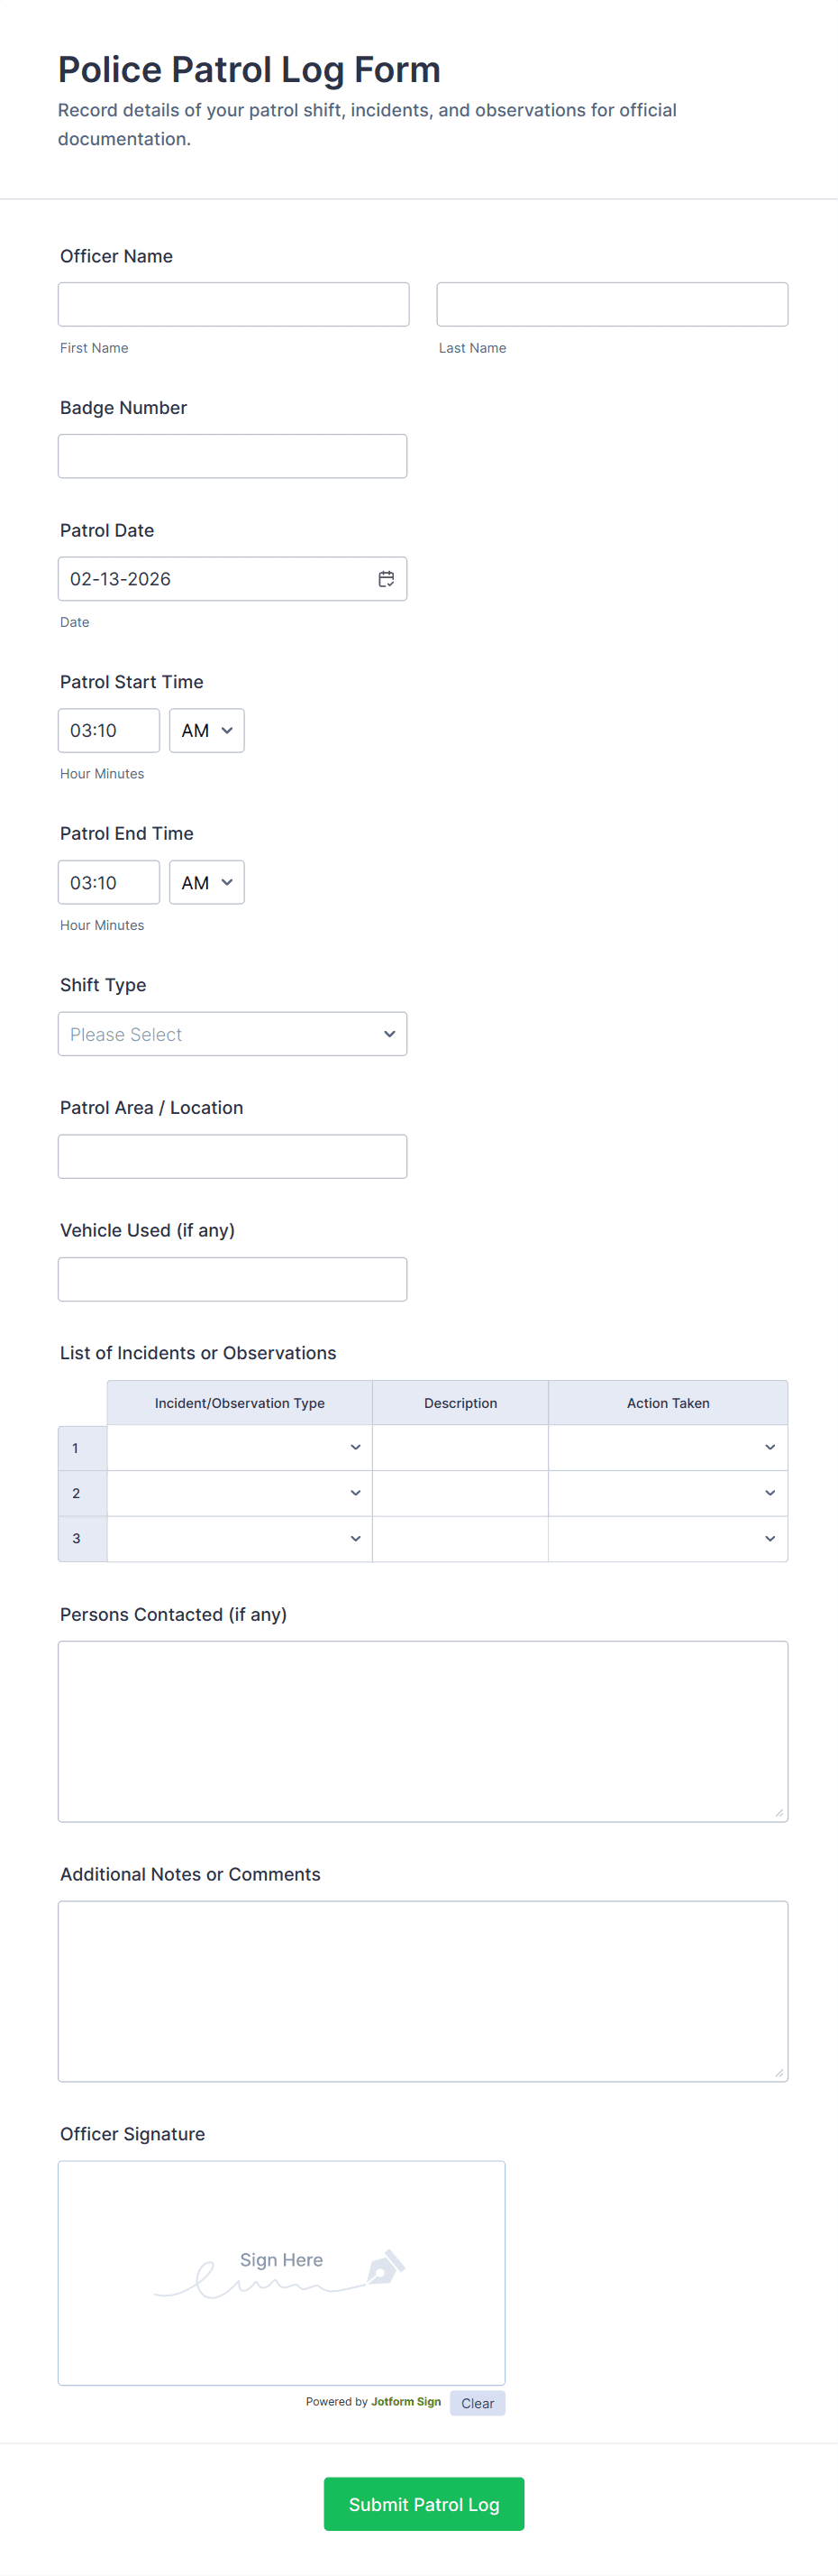Click row 3 Description cell
Image resolution: width=838 pixels, height=2576 pixels.
pyautogui.click(x=460, y=1539)
